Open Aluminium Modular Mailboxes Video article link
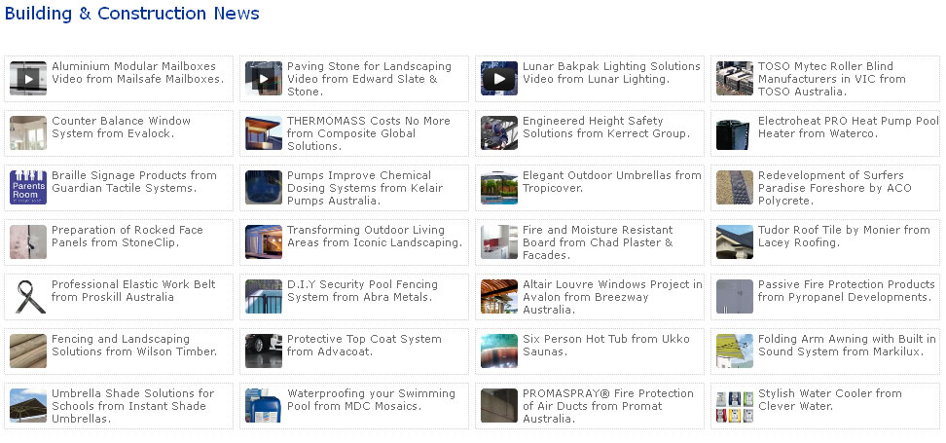This screenshot has height=443, width=946. (x=137, y=72)
